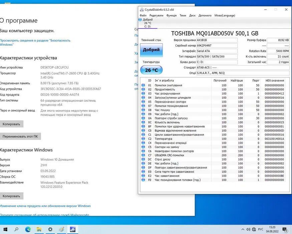Click the Копировать button under Windows specs

pyautogui.click(x=11, y=196)
